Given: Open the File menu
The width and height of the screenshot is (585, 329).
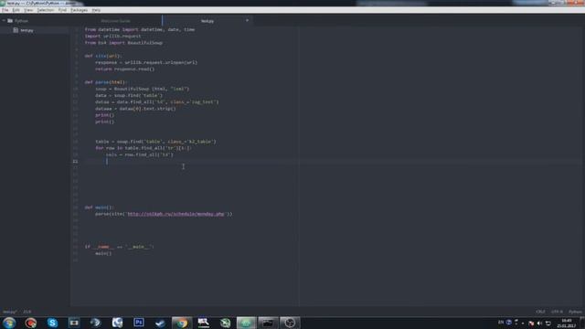Looking at the screenshot, I should pos(5,10).
